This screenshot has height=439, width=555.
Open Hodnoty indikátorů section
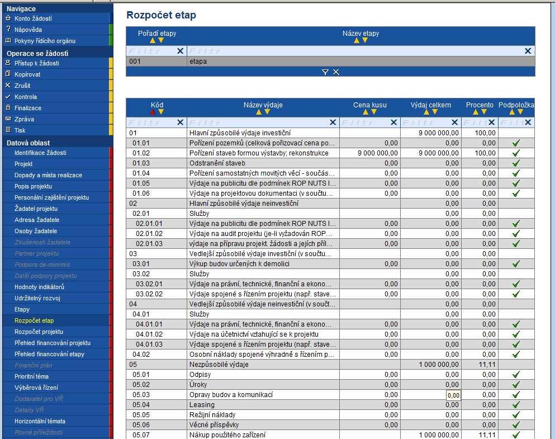(39, 287)
